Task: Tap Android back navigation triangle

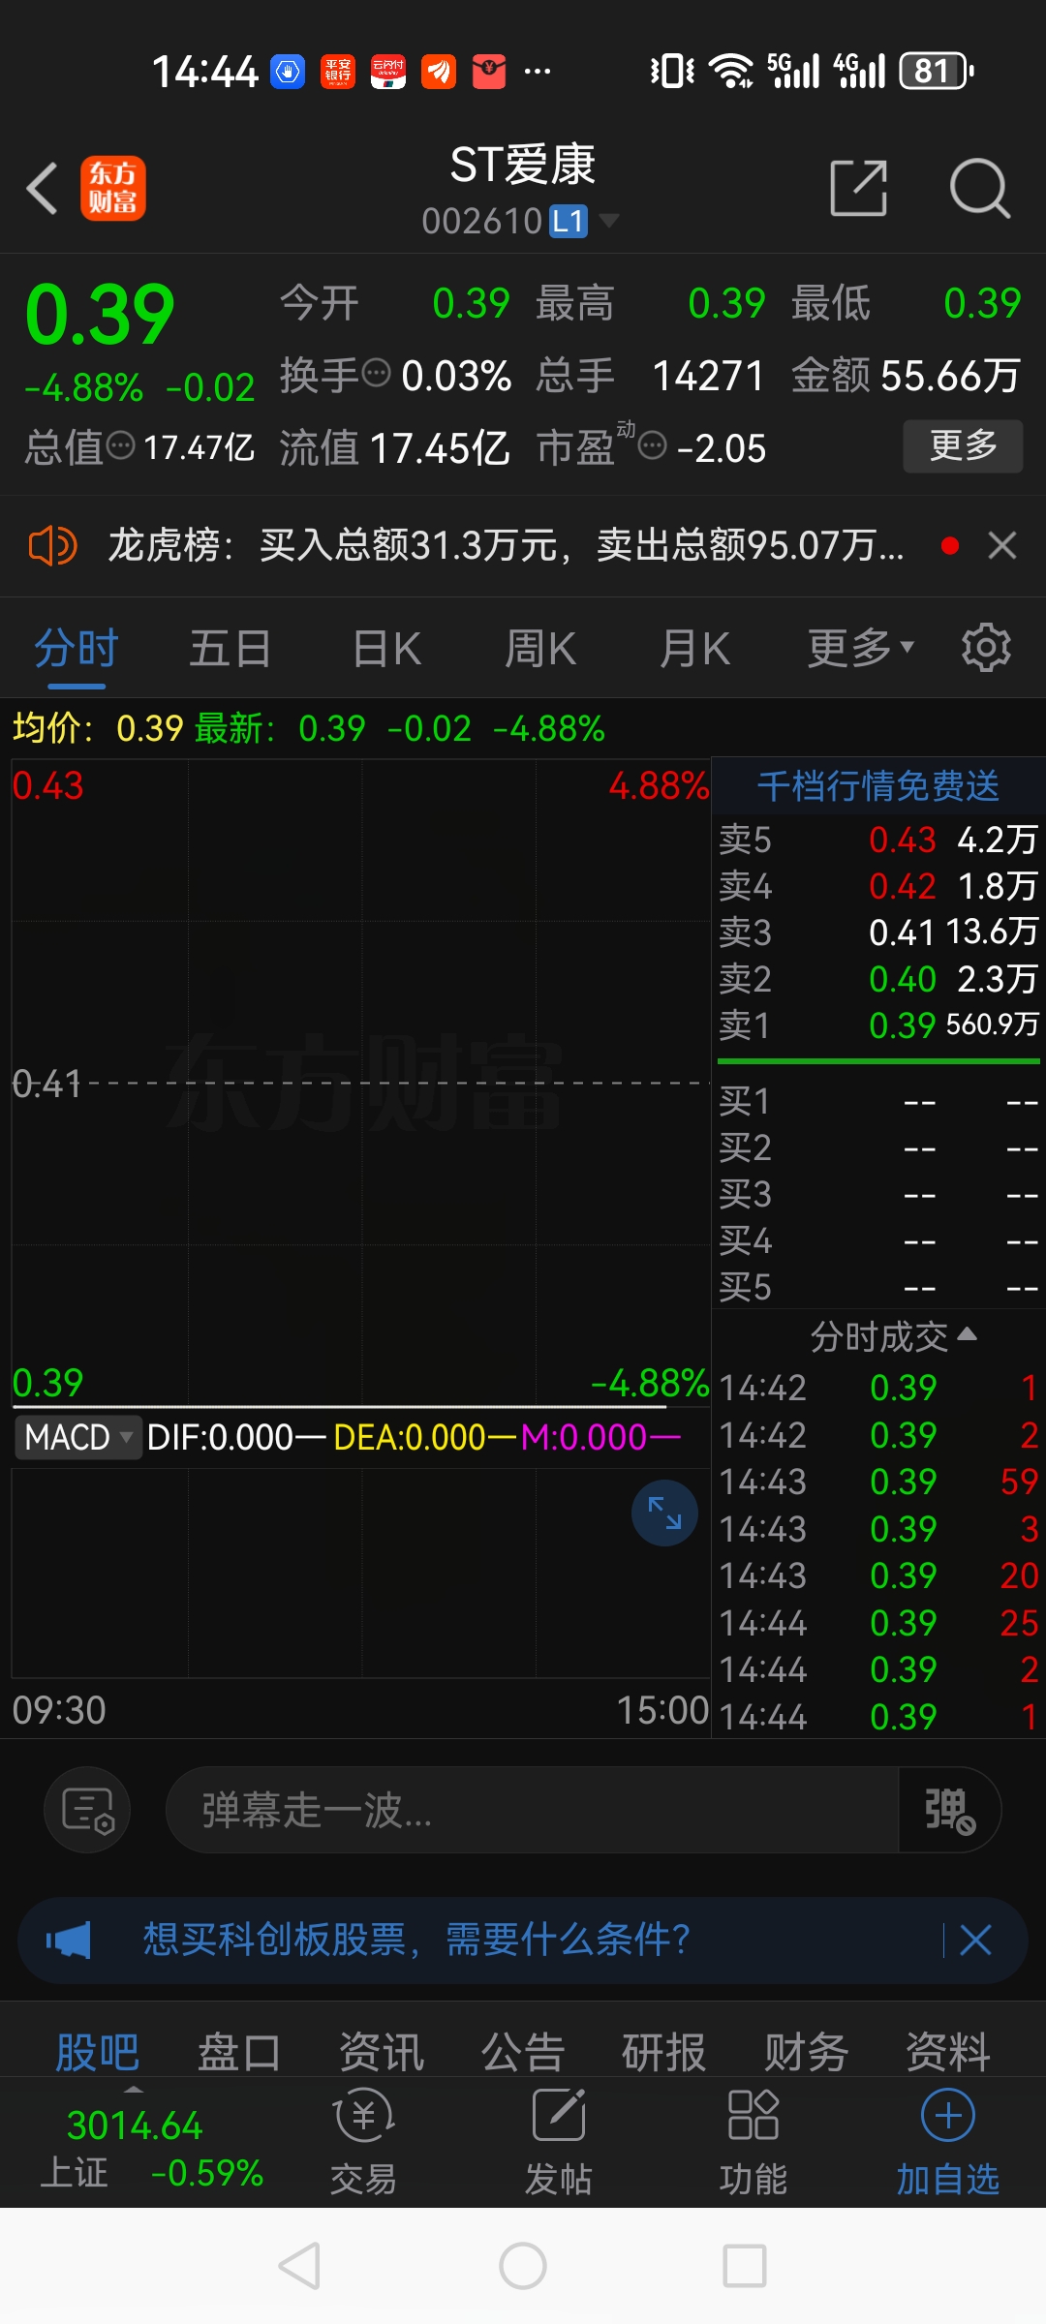Action: point(299,2266)
